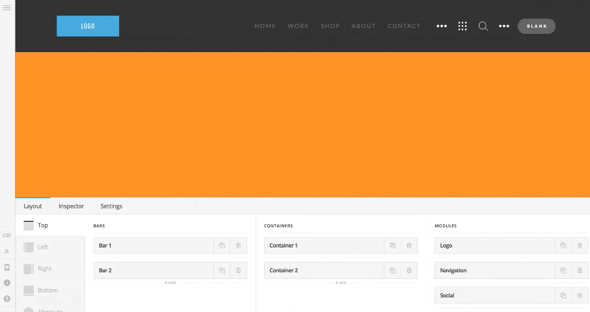
Task: Duplicate the Logo module
Action: (x=563, y=246)
